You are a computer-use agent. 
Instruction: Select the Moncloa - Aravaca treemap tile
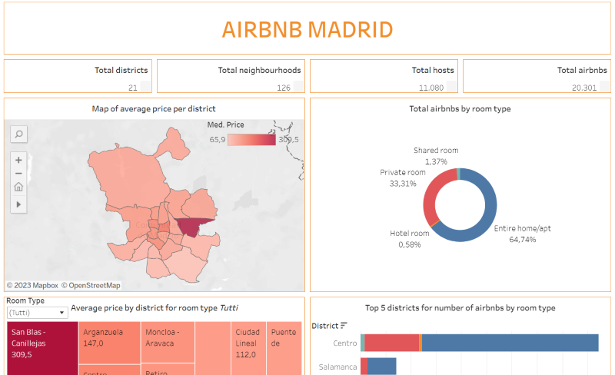click(168, 342)
